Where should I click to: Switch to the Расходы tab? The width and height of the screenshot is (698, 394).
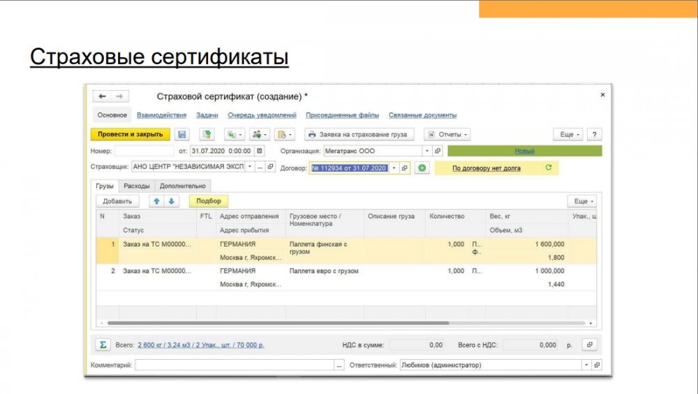[x=136, y=186]
